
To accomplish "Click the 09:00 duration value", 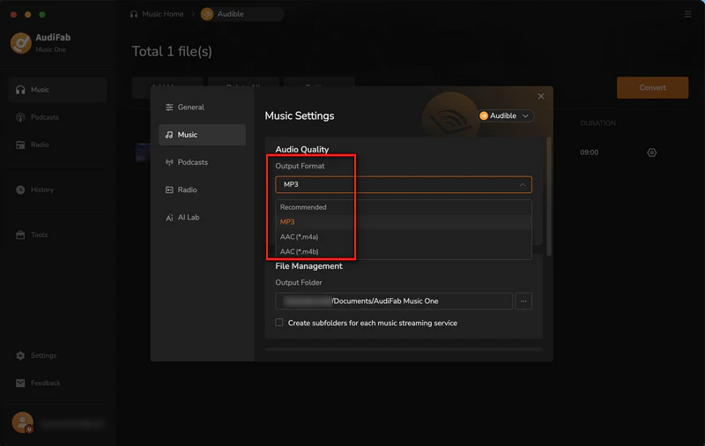I will click(589, 152).
